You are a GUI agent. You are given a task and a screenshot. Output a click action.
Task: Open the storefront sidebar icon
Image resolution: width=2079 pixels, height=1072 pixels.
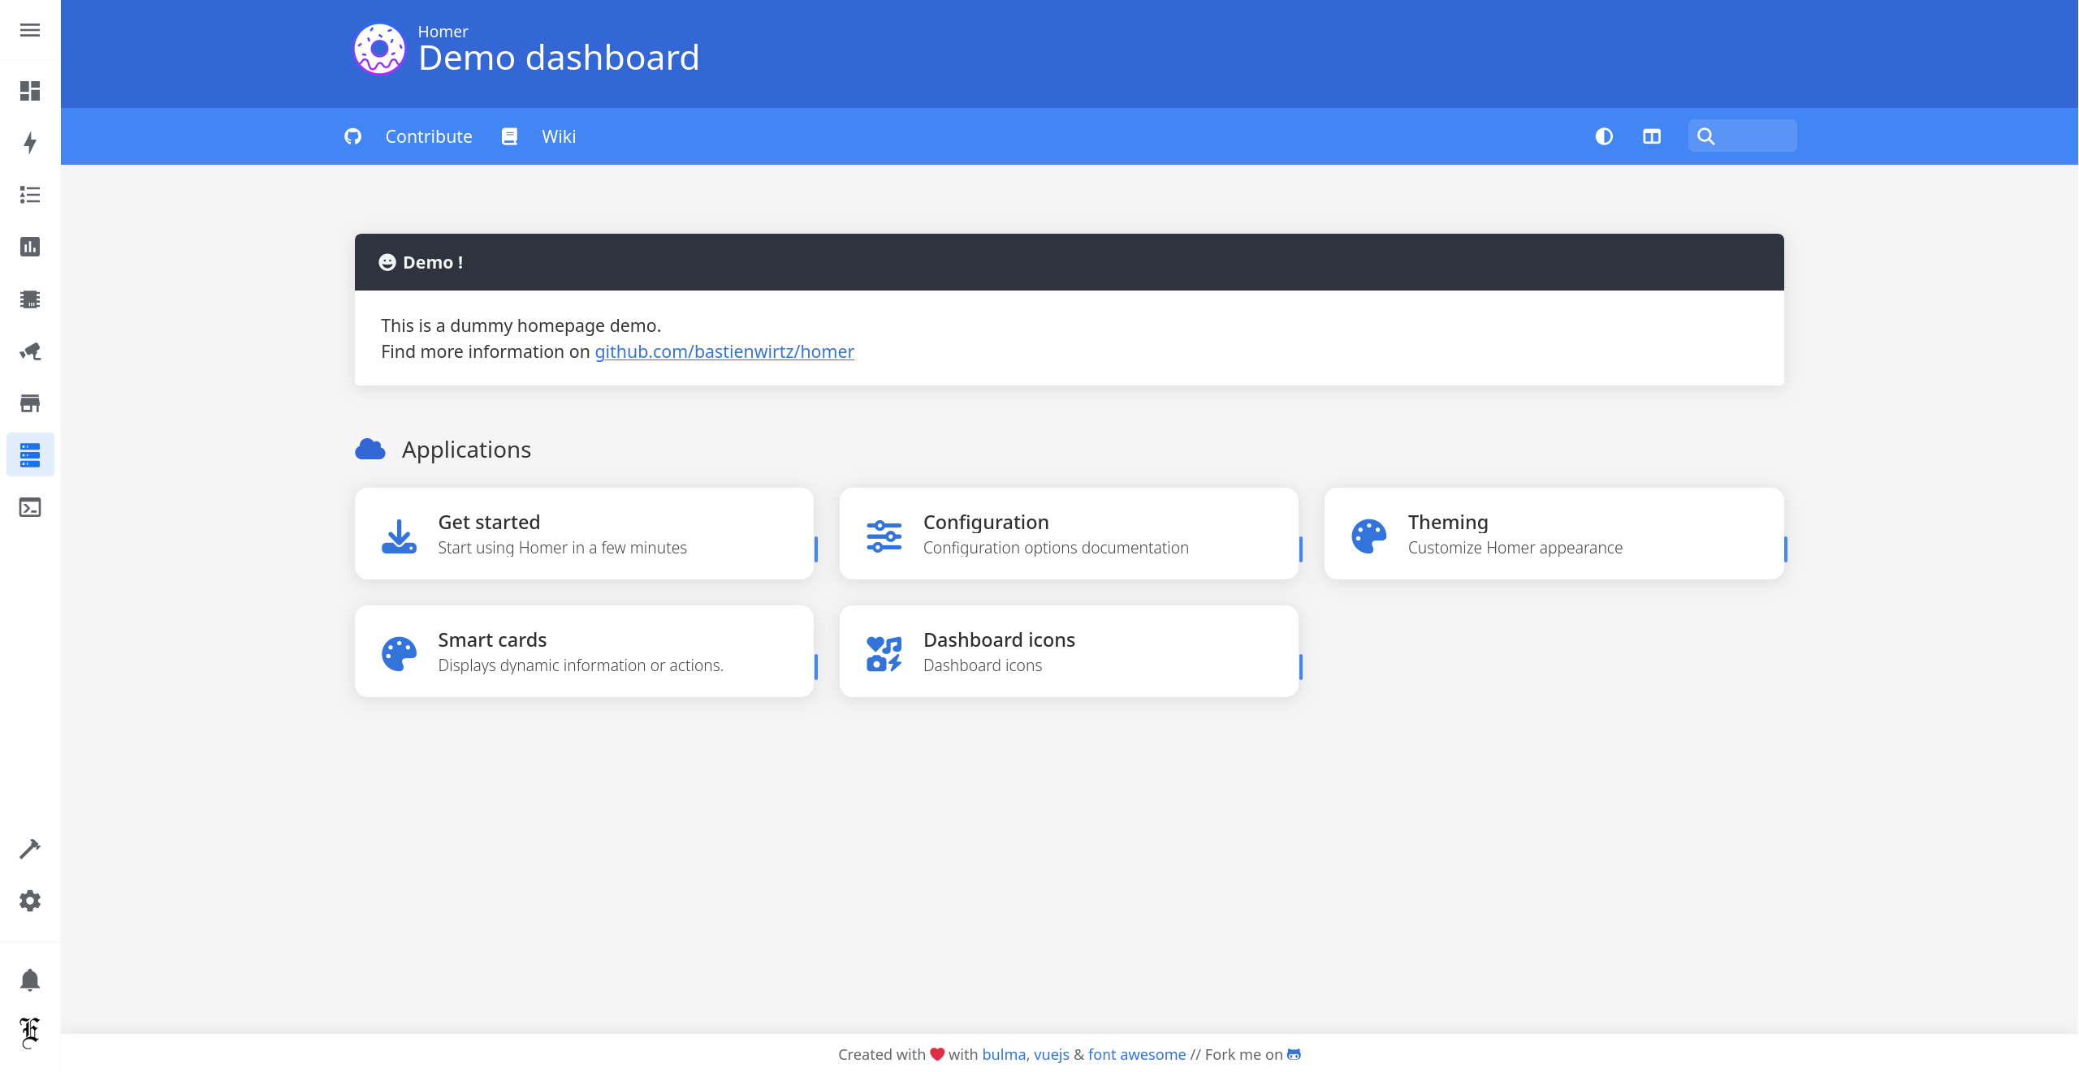point(30,403)
